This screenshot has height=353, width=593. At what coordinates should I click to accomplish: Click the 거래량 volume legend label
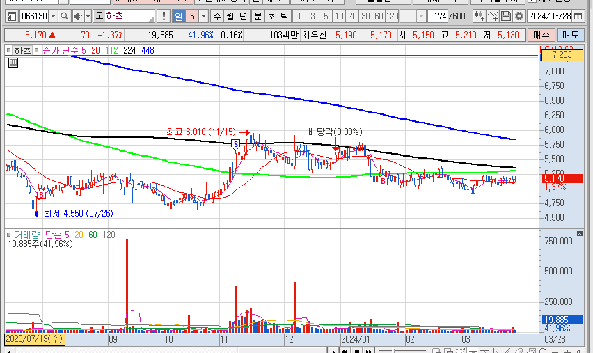tap(28, 235)
